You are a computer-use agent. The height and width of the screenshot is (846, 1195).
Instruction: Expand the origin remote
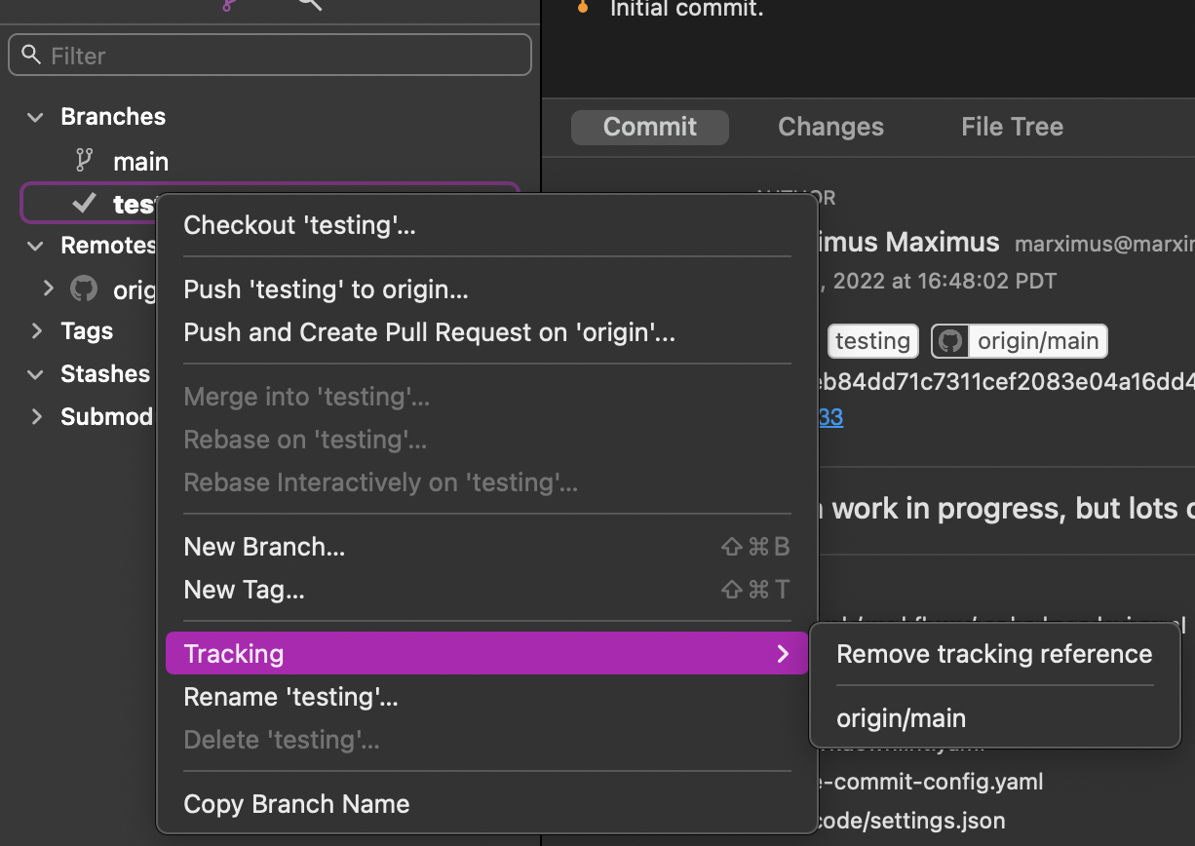click(47, 288)
